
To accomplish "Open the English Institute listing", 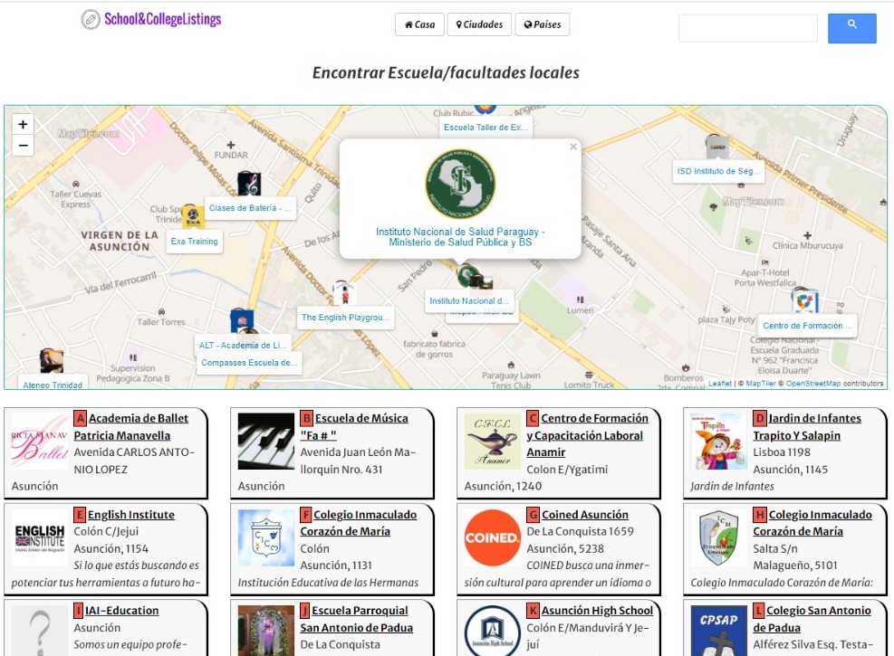I will (x=131, y=515).
